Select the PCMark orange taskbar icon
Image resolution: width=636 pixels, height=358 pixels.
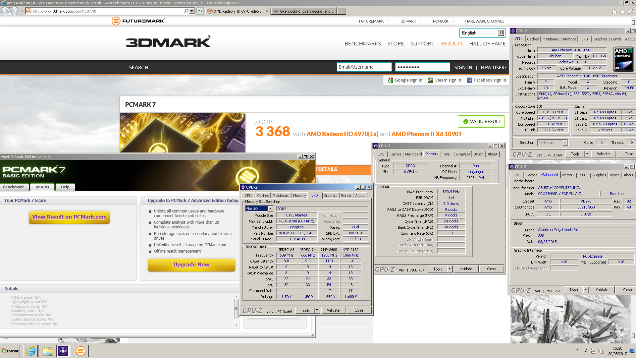point(80,351)
